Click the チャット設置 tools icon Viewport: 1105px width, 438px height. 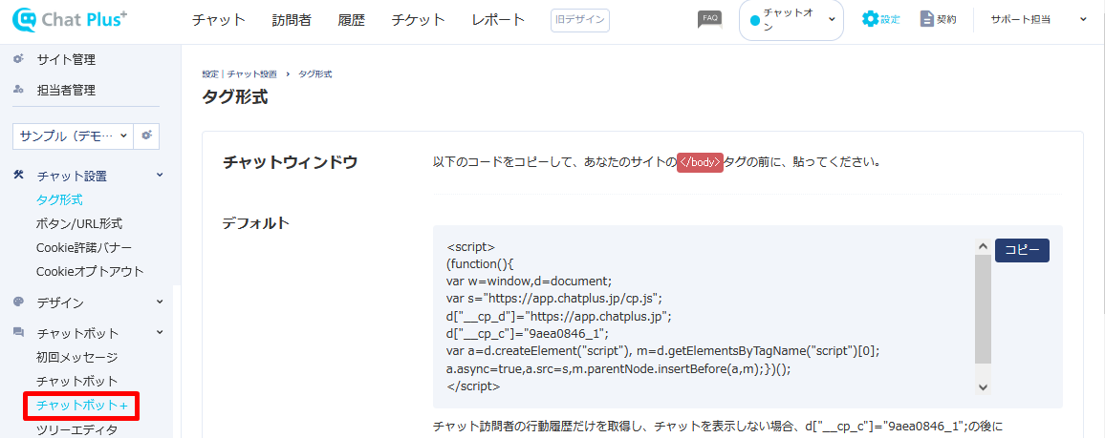pos(19,175)
